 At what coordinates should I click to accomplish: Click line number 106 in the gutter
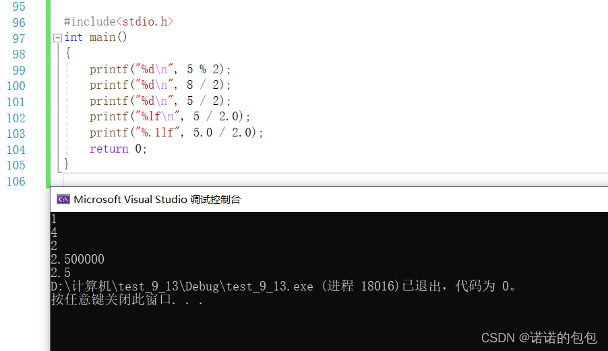click(16, 182)
